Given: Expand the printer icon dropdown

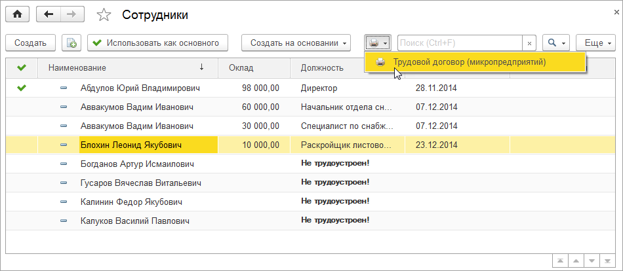Looking at the screenshot, I should click(378, 43).
